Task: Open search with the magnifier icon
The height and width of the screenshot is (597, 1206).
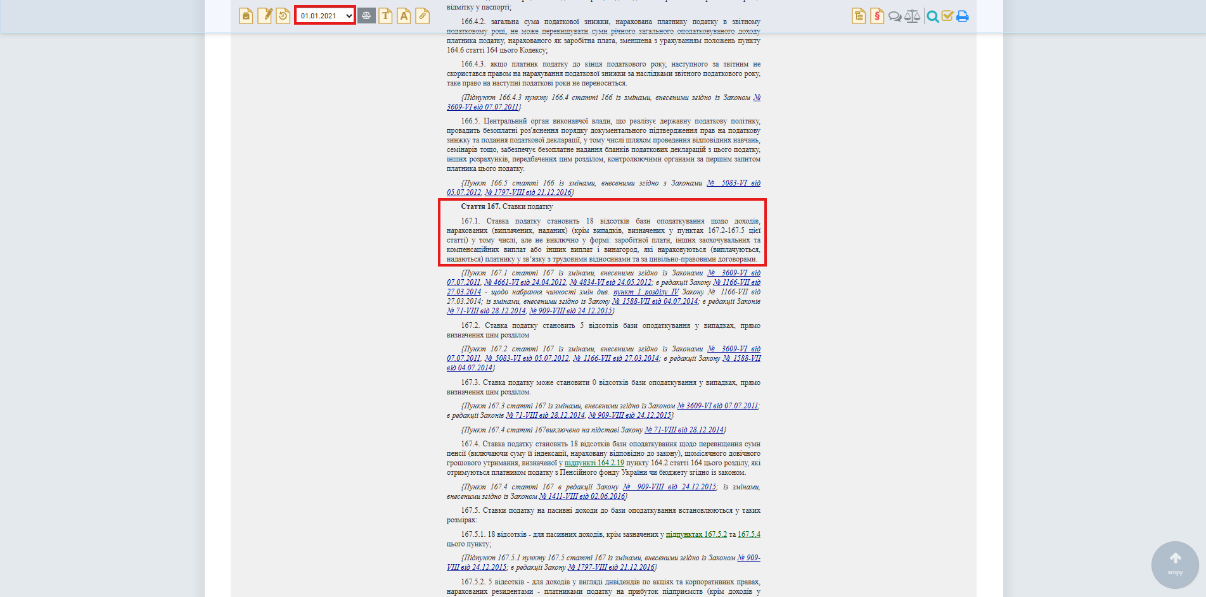Action: click(932, 16)
